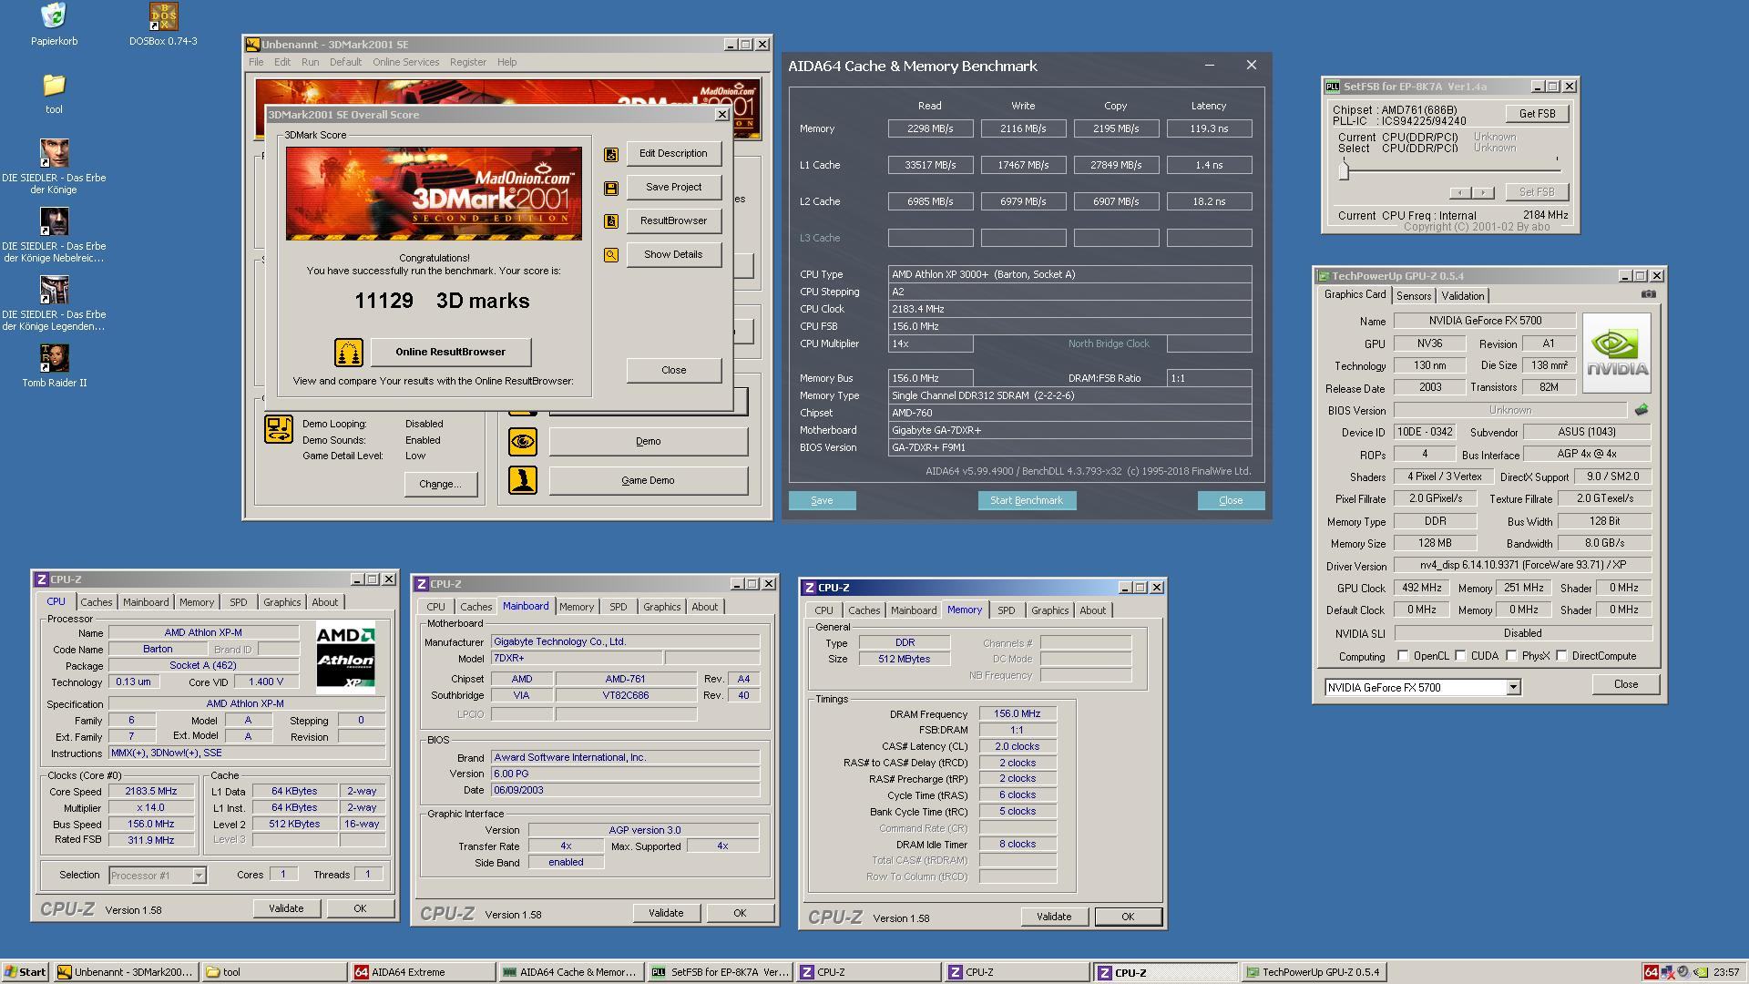Click the eye icon next to Demo button
This screenshot has height=984, width=1749.
tap(523, 442)
